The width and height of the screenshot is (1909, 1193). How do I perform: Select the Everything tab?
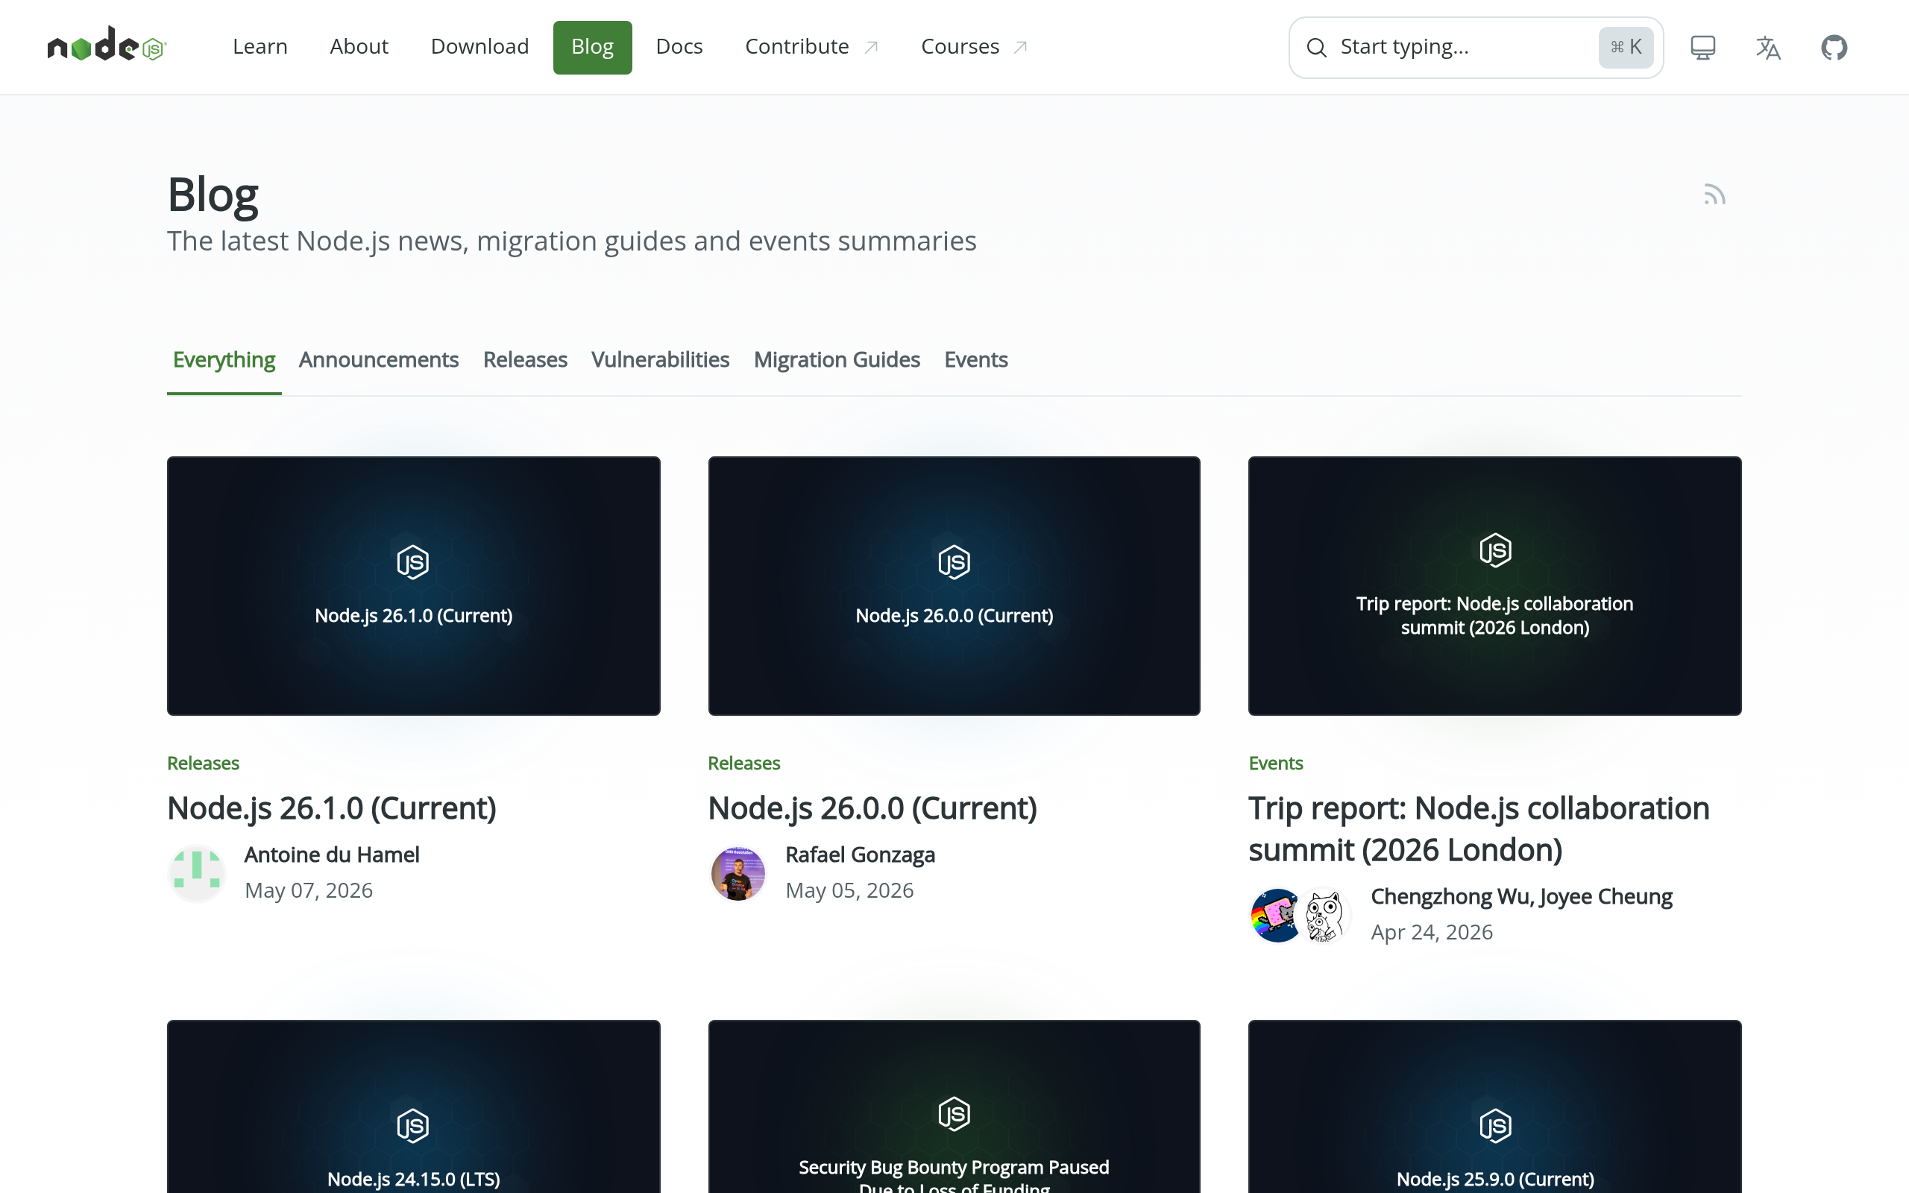[x=224, y=360]
